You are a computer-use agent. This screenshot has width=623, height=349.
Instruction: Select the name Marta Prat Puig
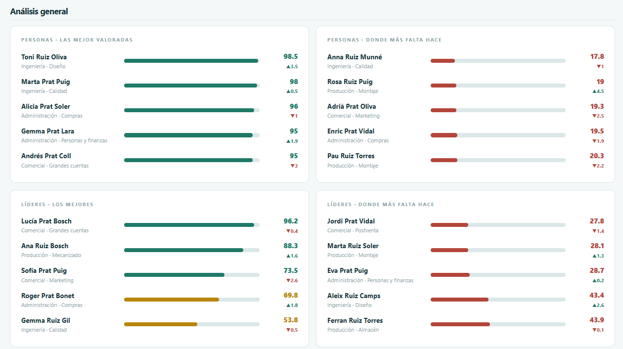click(x=45, y=82)
